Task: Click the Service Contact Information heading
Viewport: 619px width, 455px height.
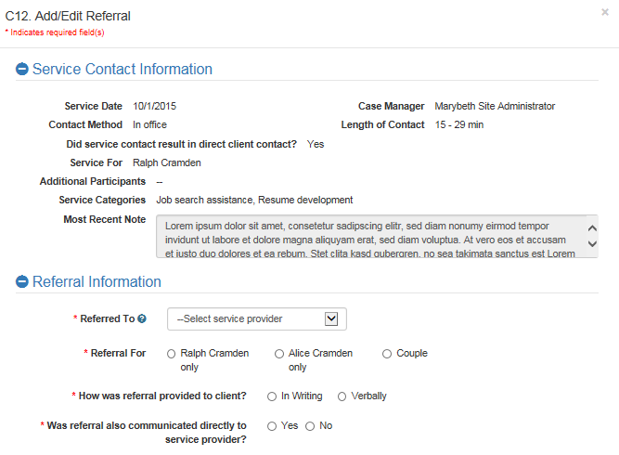Action: click(x=123, y=70)
